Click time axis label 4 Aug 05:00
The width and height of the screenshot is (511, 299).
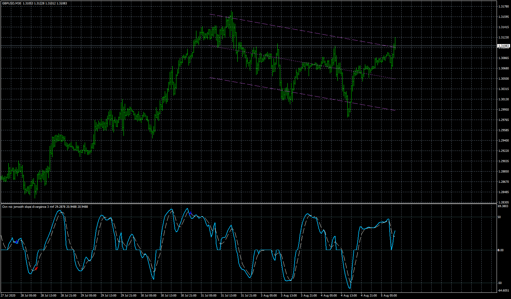[329, 296]
